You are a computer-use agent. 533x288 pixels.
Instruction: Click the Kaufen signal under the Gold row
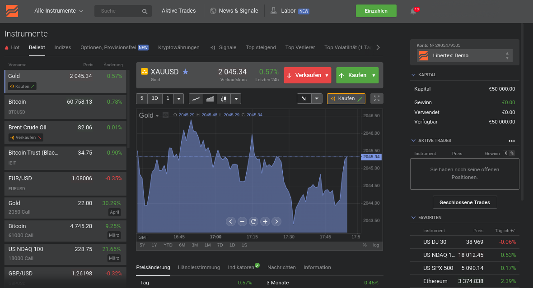tap(23, 86)
